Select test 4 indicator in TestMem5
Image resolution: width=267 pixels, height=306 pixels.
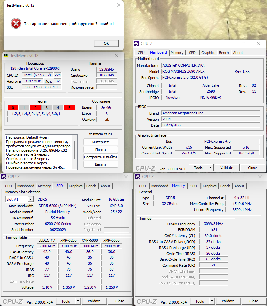pos(58,108)
